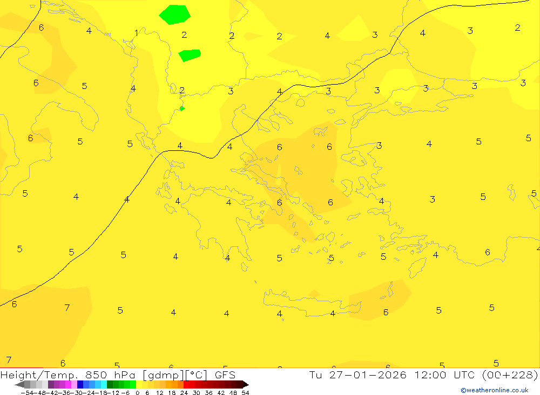The width and height of the screenshot is (540, 395).
Task: Click the '24' legend scale label
Action: [184, 393]
